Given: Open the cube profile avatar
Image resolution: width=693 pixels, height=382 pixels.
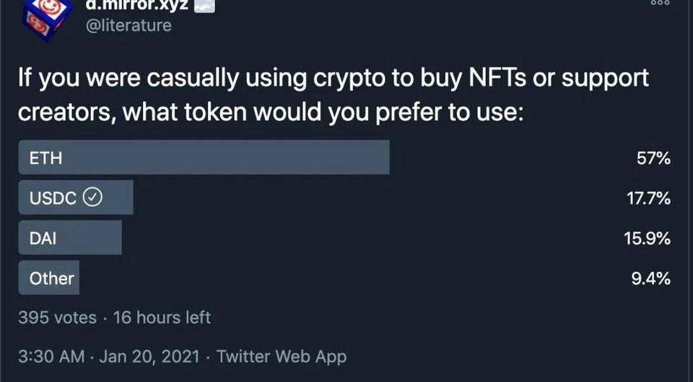Looking at the screenshot, I should pyautogui.click(x=46, y=19).
